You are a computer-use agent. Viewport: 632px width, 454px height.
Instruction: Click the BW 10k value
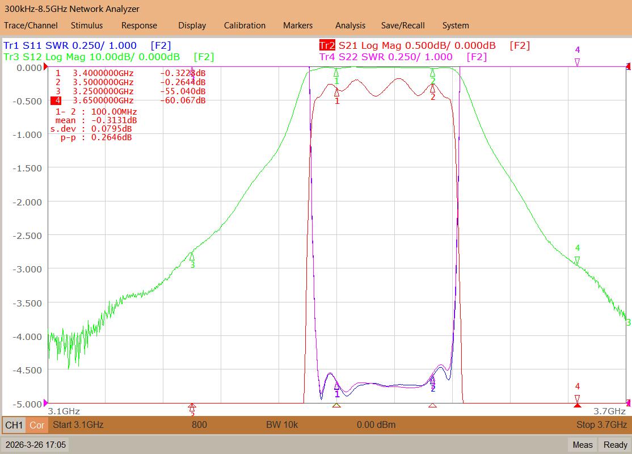(282, 424)
